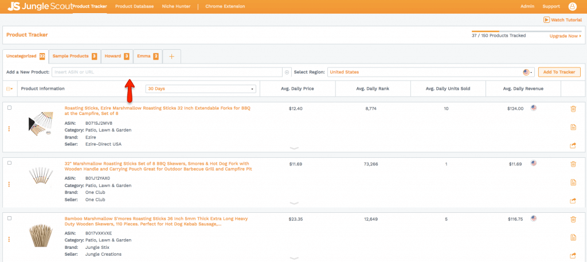This screenshot has width=587, height=262.
Task: Click rank value 73,266
Action: (371, 164)
